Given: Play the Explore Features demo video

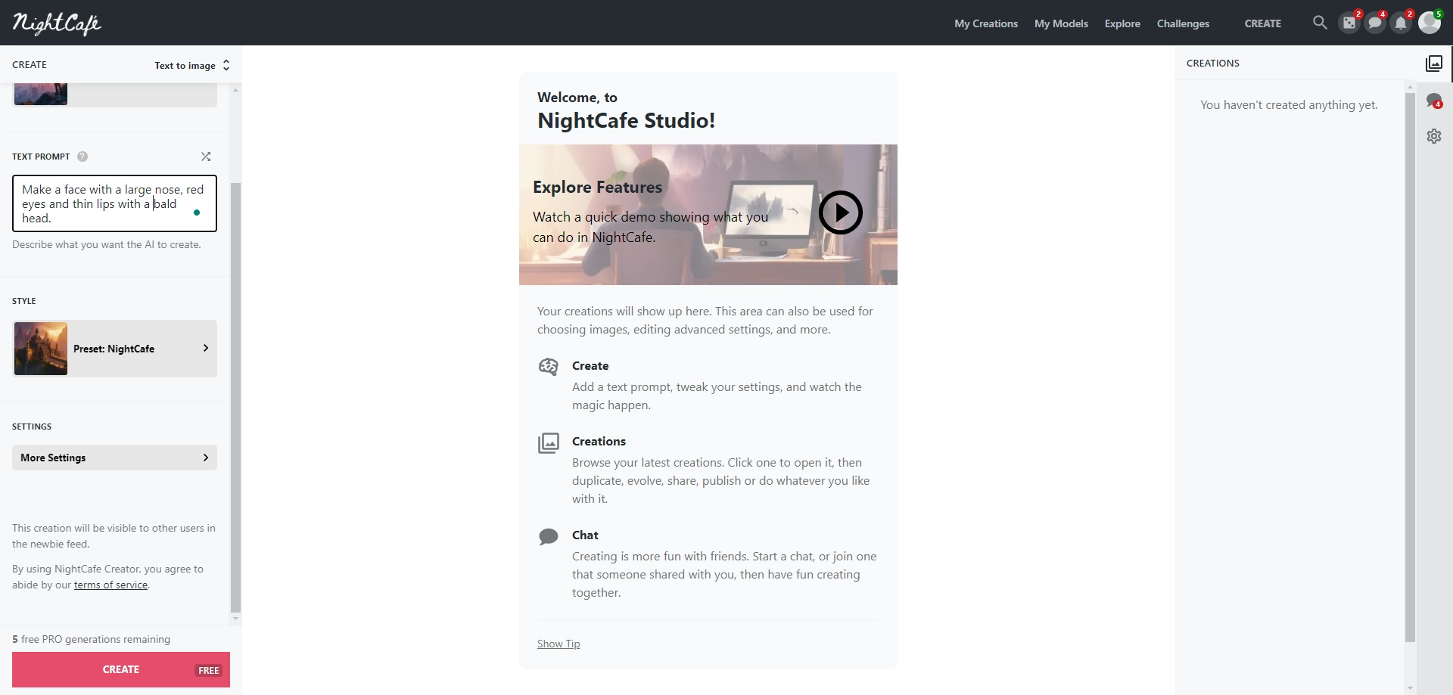Looking at the screenshot, I should 840,213.
